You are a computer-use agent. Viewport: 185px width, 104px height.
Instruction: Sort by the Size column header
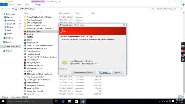click(93, 13)
